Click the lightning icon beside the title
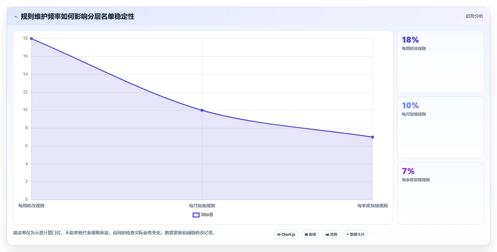 pyautogui.click(x=16, y=17)
